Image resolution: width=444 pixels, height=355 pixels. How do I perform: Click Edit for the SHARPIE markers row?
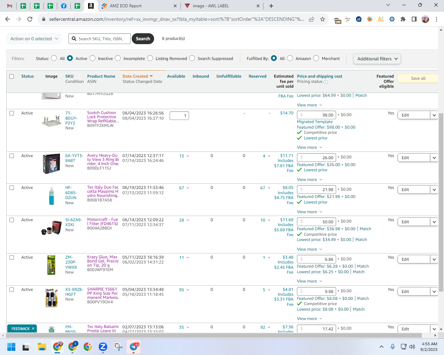point(414,292)
